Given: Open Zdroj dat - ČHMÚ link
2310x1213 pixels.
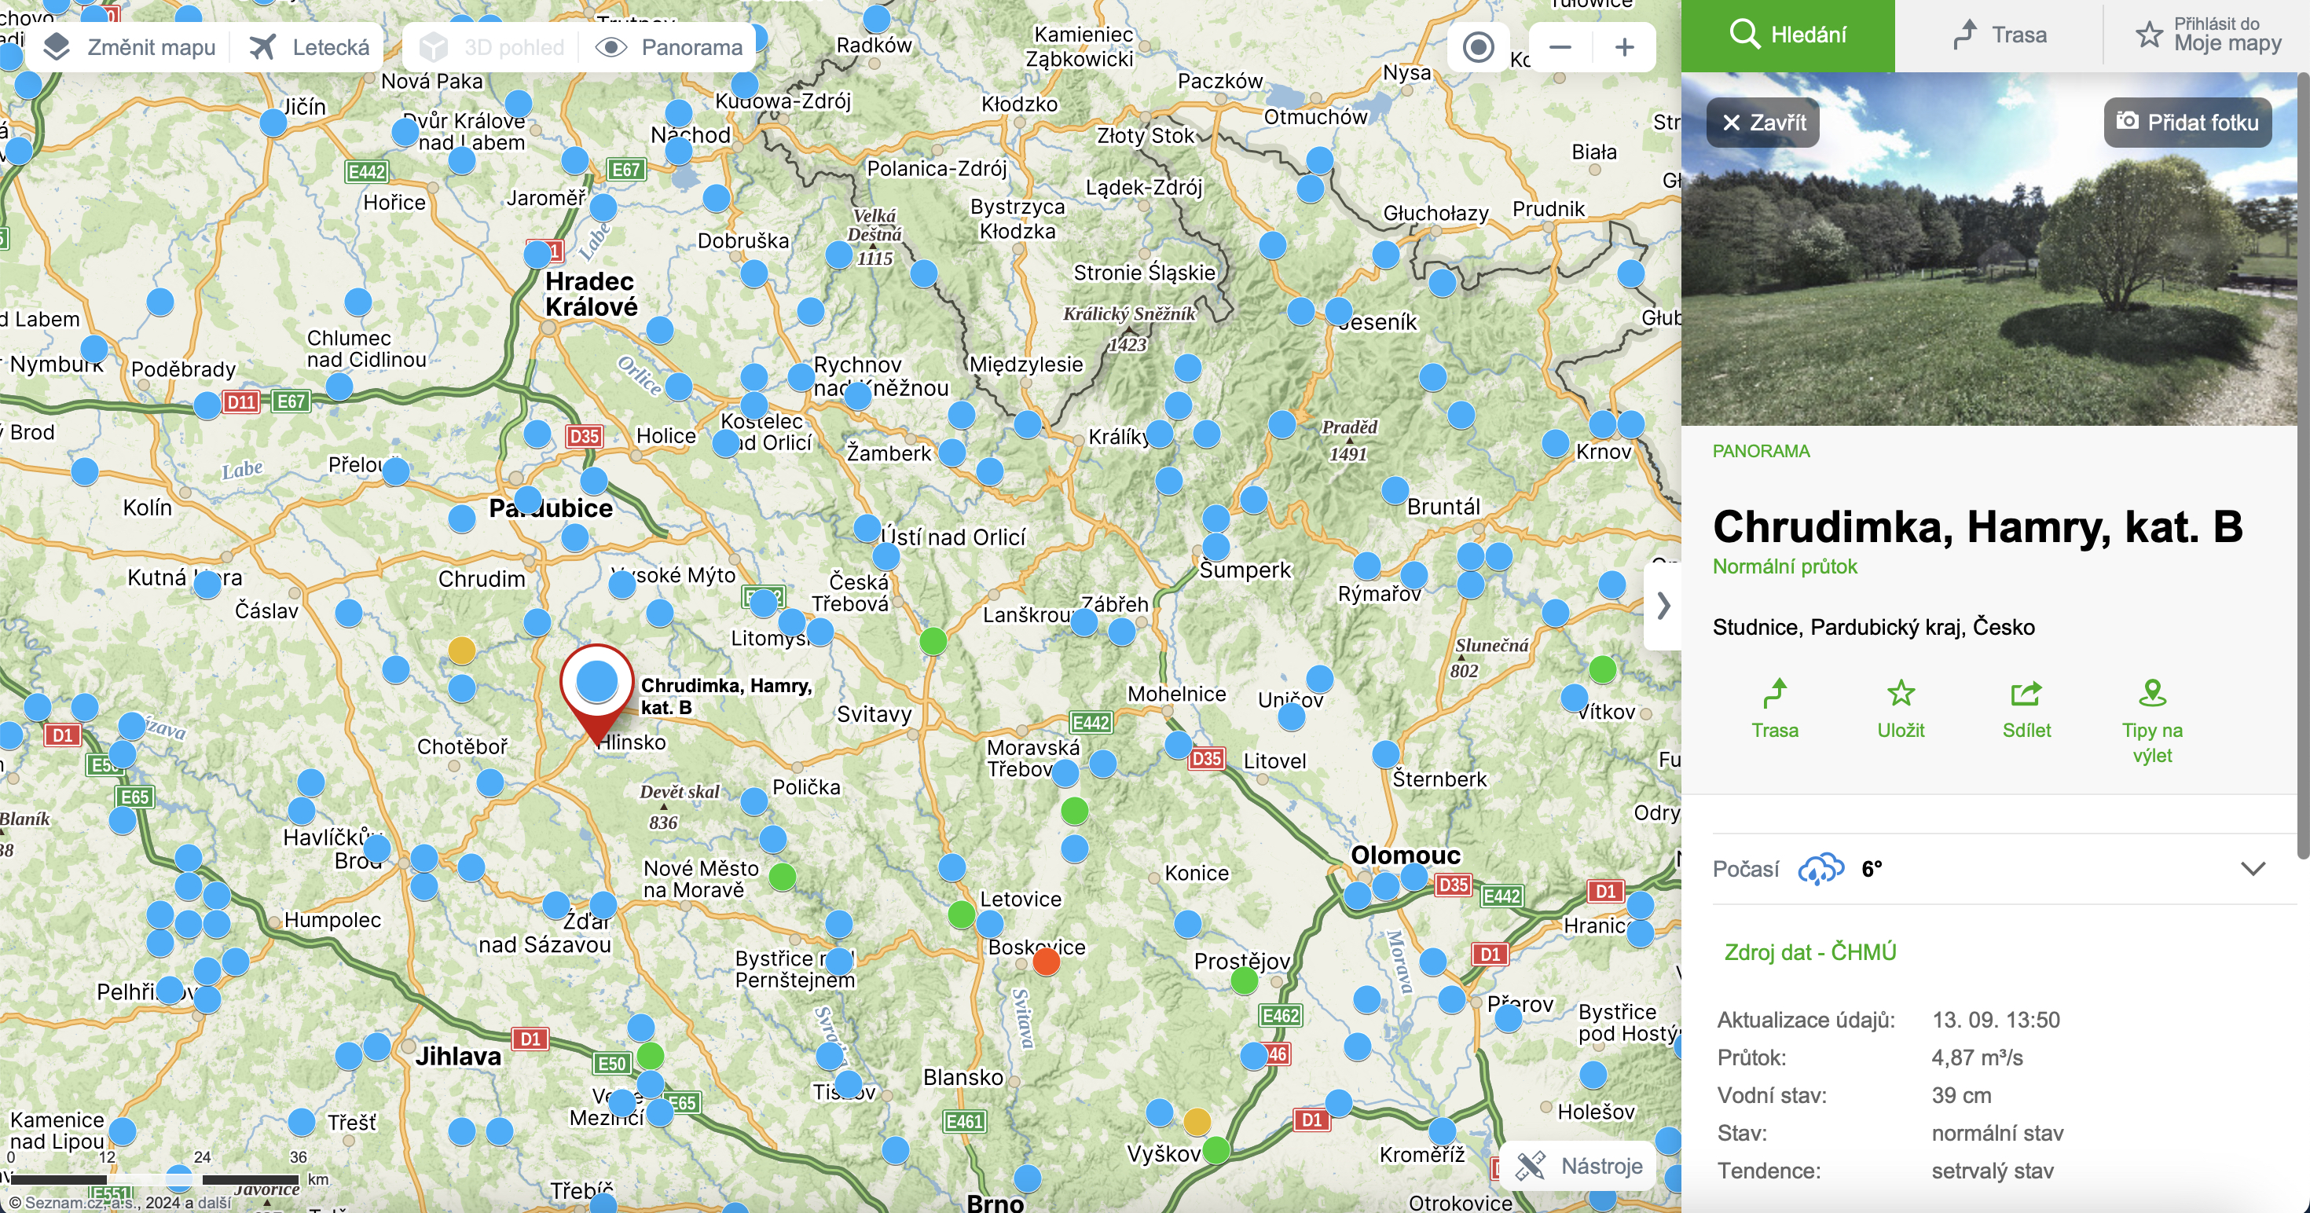Looking at the screenshot, I should (1809, 952).
